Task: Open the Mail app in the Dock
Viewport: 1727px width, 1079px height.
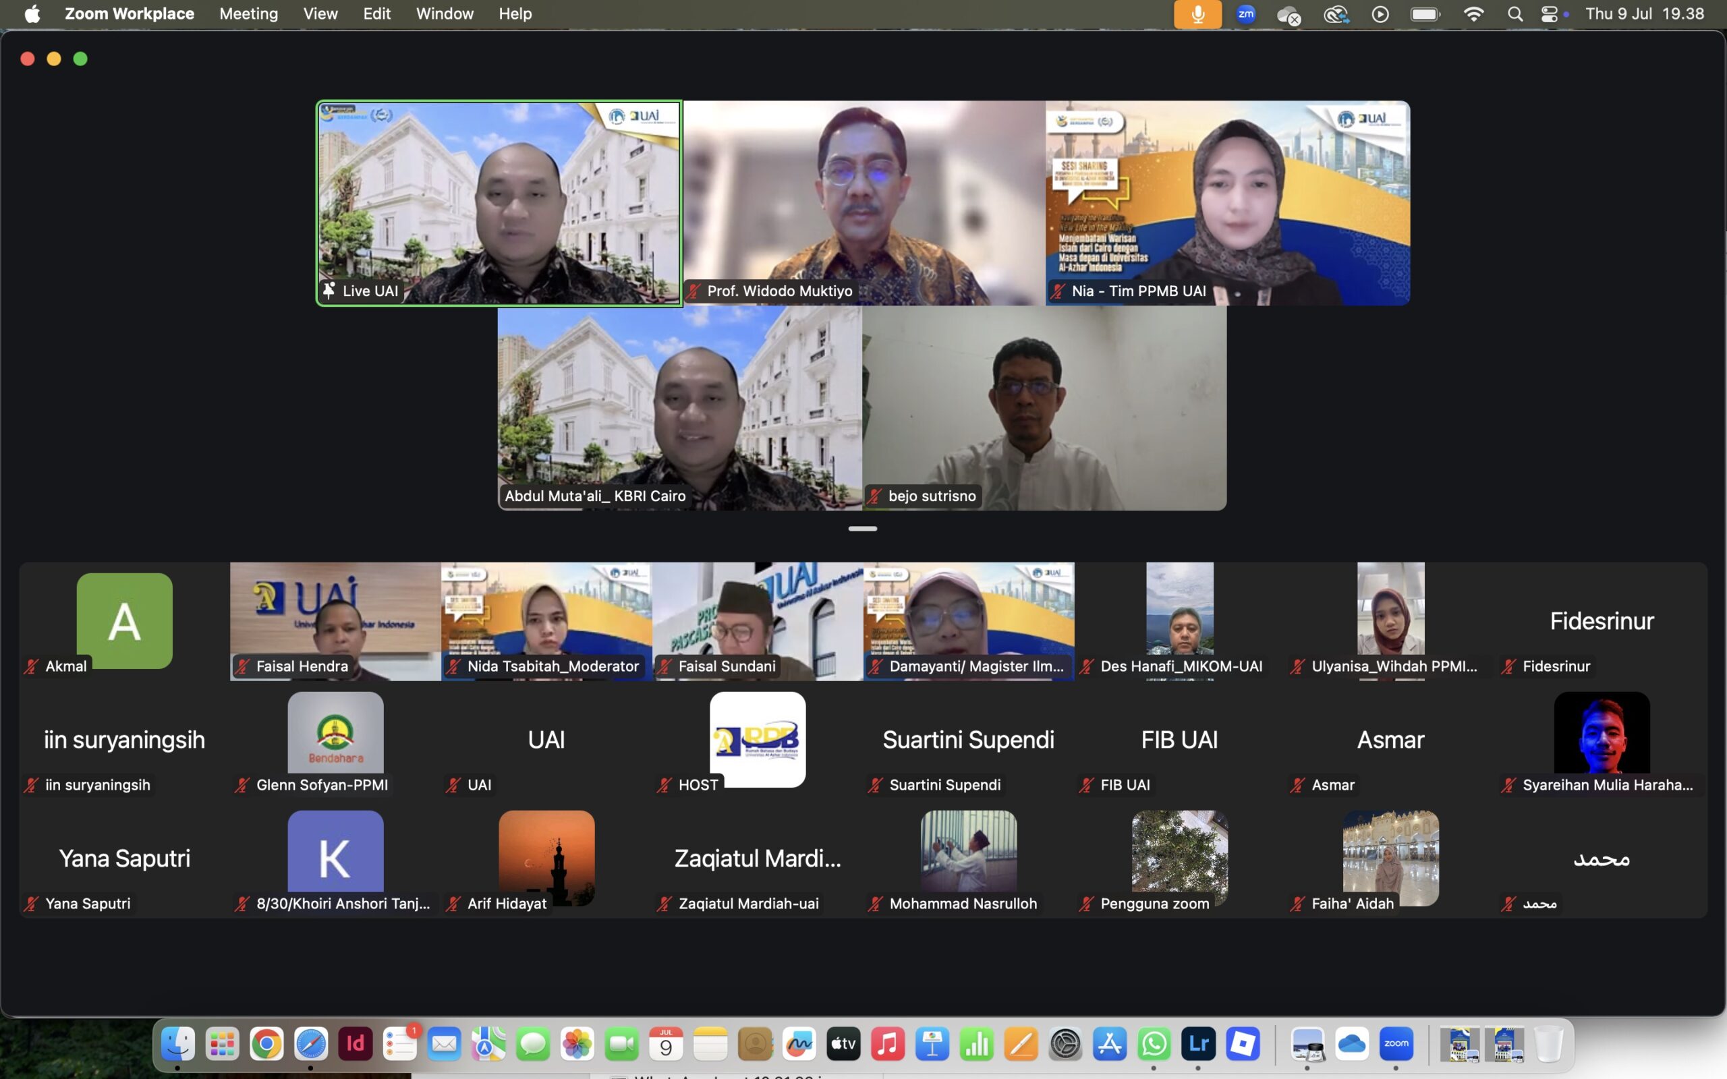Action: (445, 1045)
